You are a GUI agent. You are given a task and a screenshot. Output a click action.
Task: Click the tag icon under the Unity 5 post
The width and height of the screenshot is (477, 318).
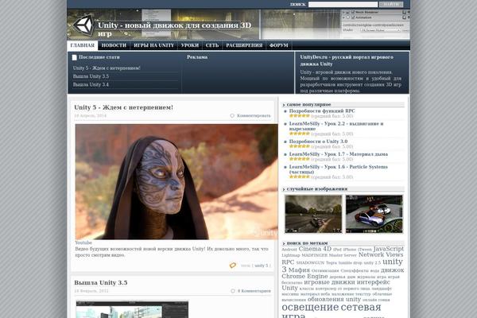232,266
